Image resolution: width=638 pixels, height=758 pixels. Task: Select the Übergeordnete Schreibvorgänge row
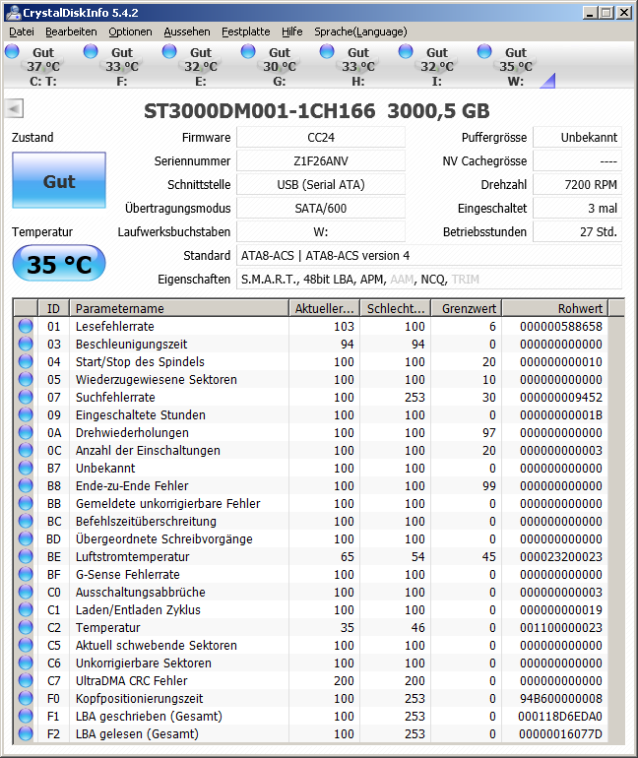(311, 539)
